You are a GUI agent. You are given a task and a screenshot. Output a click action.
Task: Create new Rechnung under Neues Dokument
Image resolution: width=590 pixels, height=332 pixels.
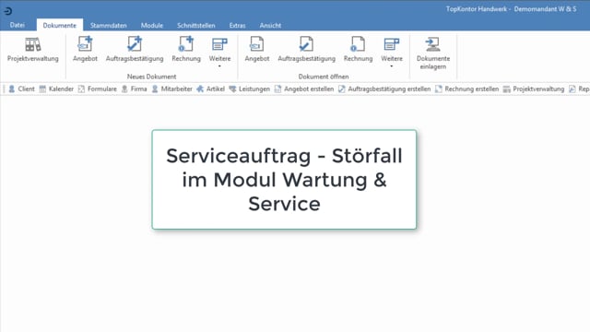click(186, 49)
